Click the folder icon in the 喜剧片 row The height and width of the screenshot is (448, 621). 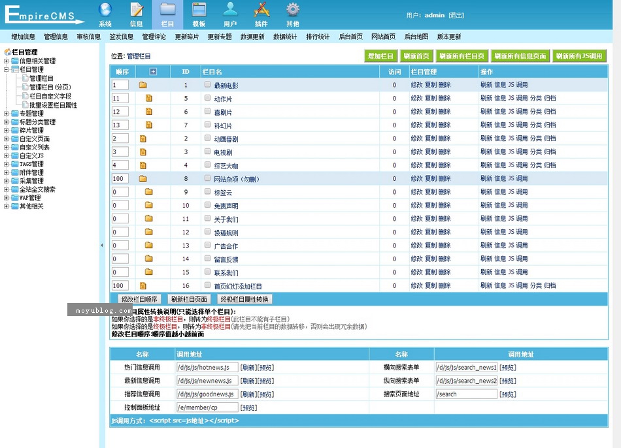point(149,112)
